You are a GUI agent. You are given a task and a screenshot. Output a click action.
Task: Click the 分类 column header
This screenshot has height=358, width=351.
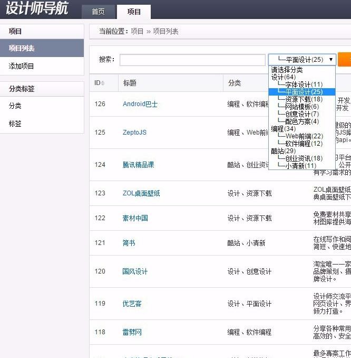coord(235,83)
